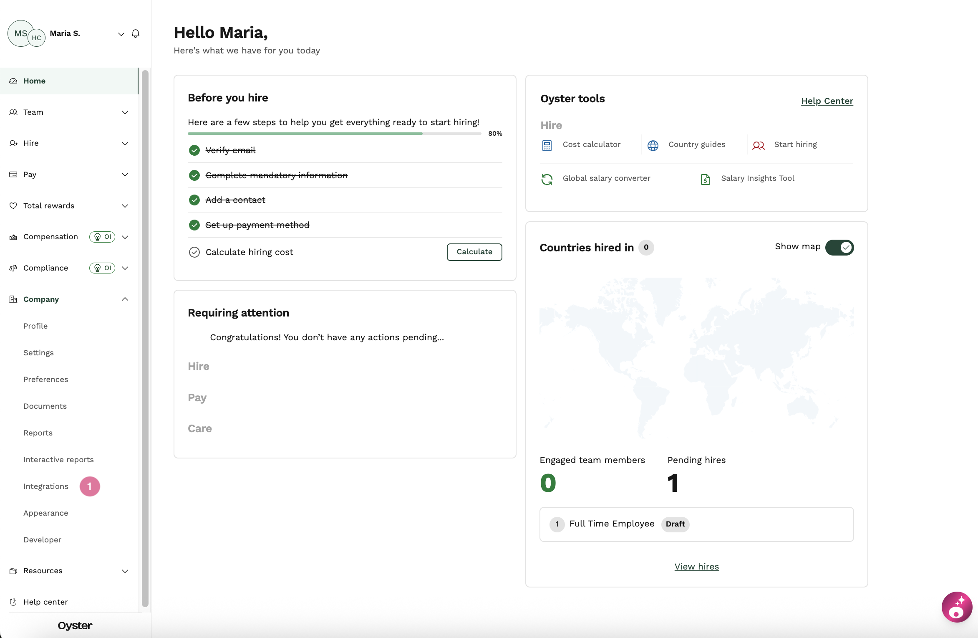This screenshot has width=978, height=638.
Task: Open the Salary Insights Tool document icon
Action: [x=706, y=179]
